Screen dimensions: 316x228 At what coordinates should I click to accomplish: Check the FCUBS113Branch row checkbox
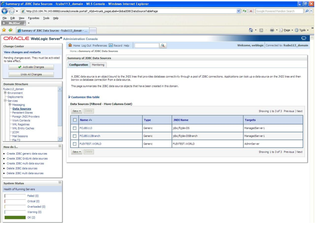(x=75, y=136)
